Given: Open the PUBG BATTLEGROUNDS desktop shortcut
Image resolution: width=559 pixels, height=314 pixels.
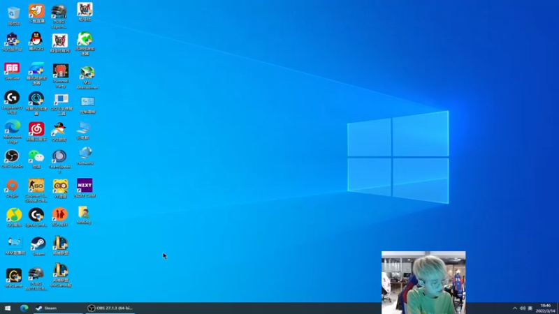Looking at the screenshot, I should 36,278.
